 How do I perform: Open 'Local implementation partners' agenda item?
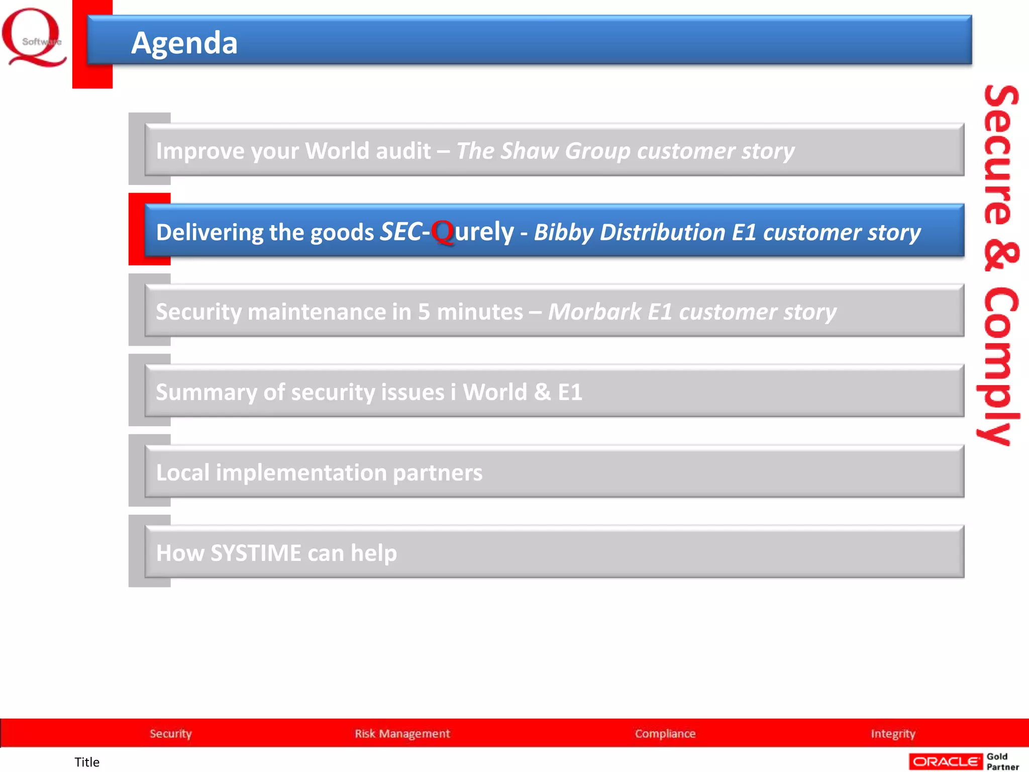[x=554, y=471]
